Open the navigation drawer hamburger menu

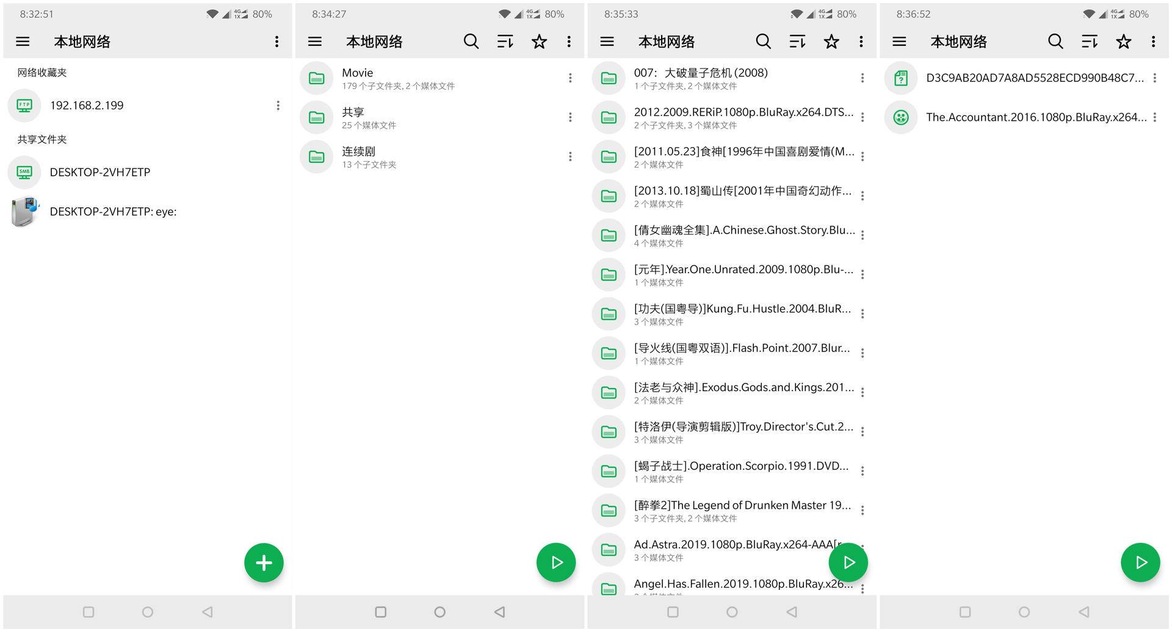(x=23, y=41)
